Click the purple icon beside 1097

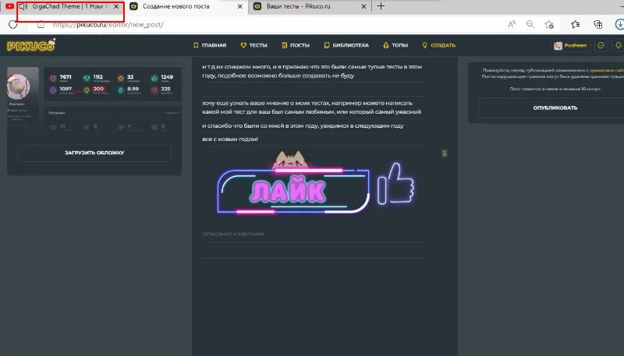(53, 90)
